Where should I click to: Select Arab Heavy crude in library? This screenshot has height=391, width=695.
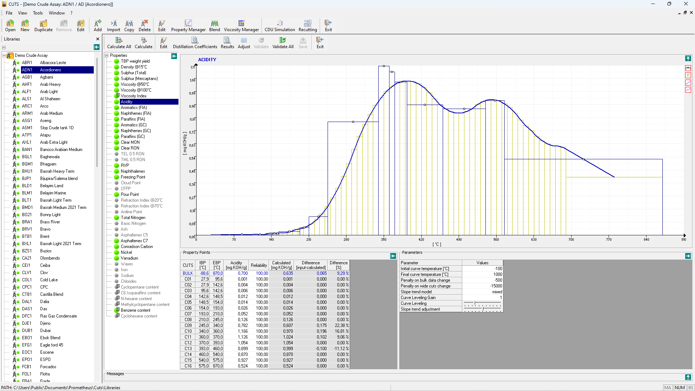click(50, 84)
